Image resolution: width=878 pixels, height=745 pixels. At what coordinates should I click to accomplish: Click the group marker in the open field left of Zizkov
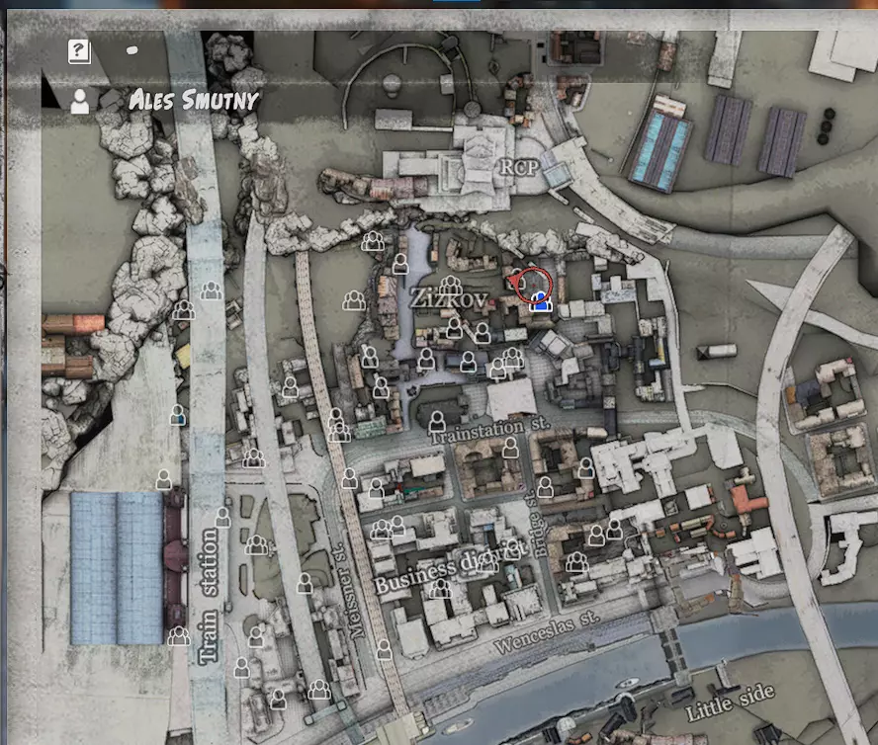354,300
